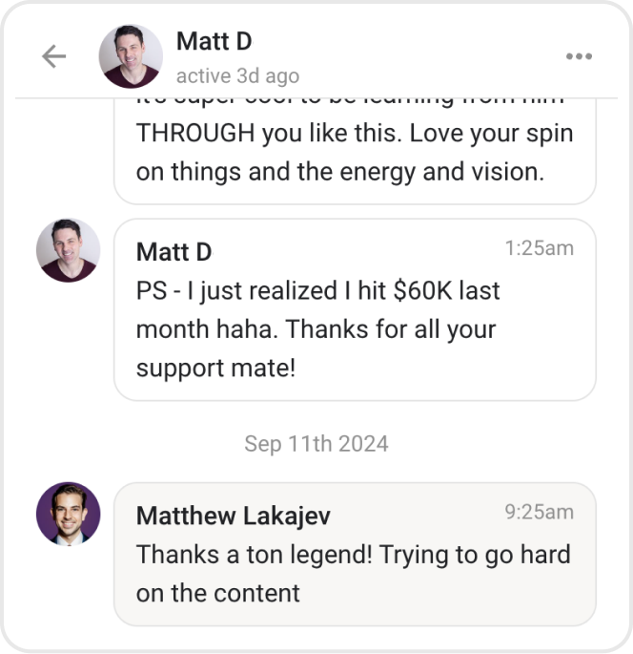The height and width of the screenshot is (654, 633).
Task: Click the back arrow in the header
Action: [x=54, y=56]
